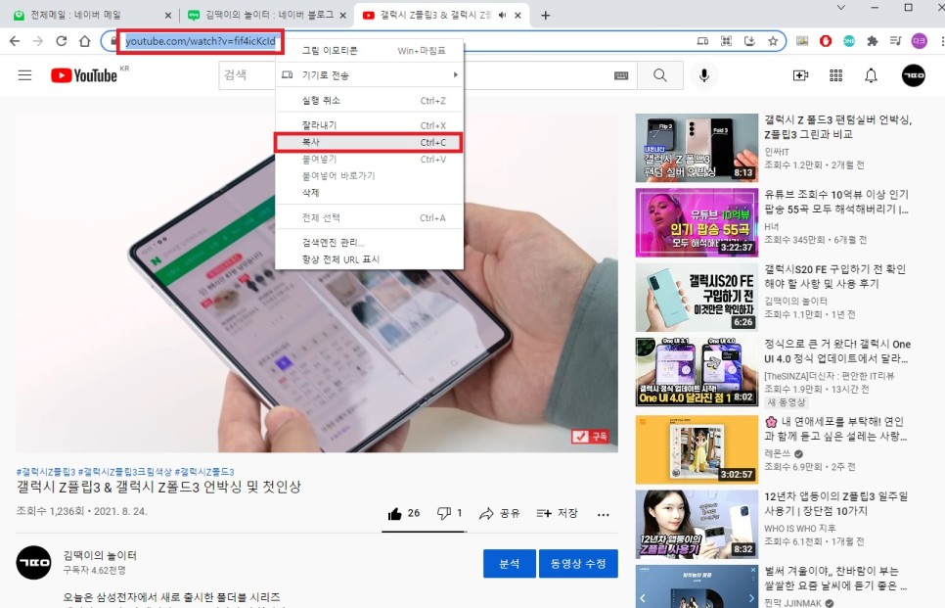
Task: Open the create video camera icon
Action: pos(800,75)
